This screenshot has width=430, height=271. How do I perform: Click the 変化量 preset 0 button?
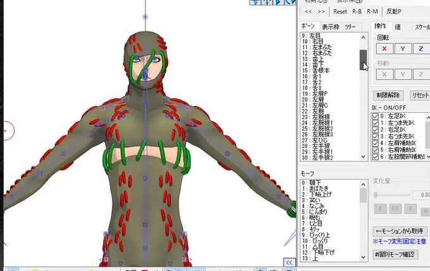[380, 209]
